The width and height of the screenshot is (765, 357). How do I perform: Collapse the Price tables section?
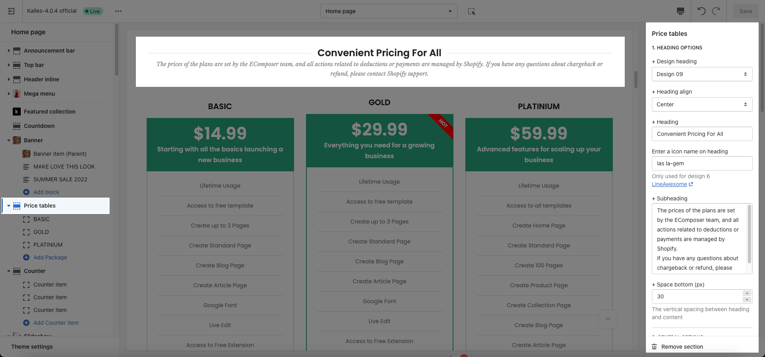[9, 206]
